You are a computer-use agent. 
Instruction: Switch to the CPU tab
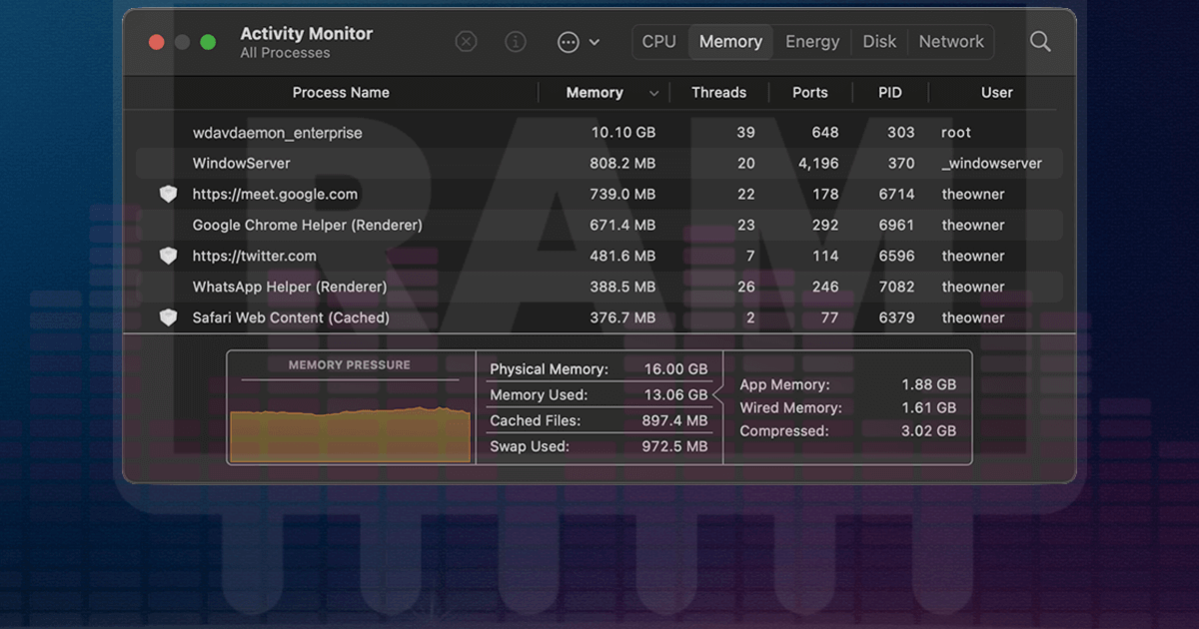658,42
